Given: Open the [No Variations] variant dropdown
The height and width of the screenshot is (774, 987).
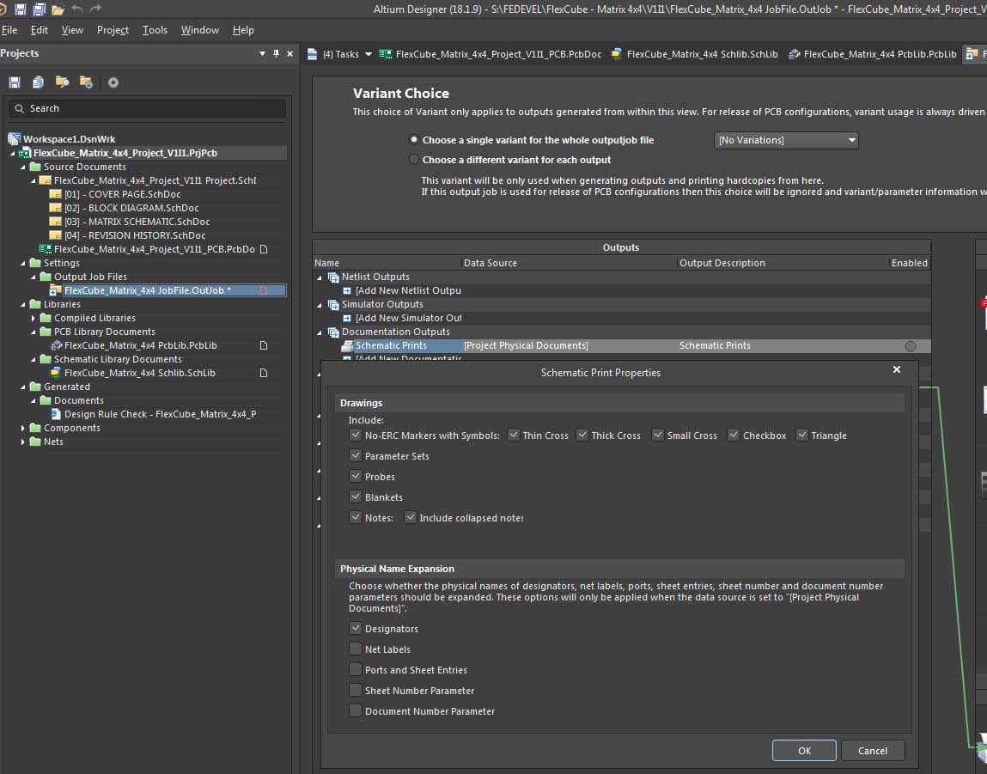Looking at the screenshot, I should pos(786,140).
